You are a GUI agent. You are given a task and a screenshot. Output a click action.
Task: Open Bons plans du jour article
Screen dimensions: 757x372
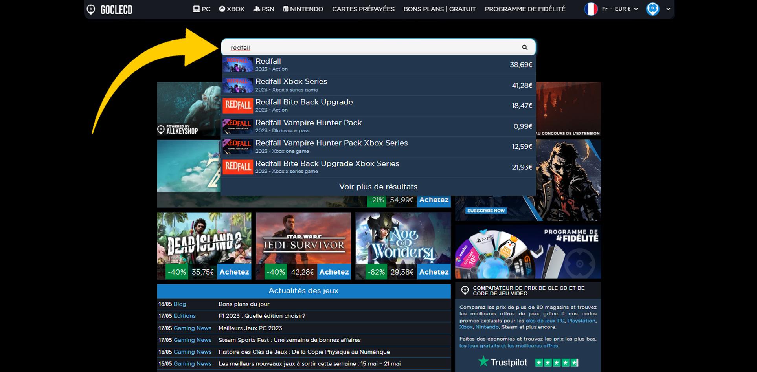[244, 304]
